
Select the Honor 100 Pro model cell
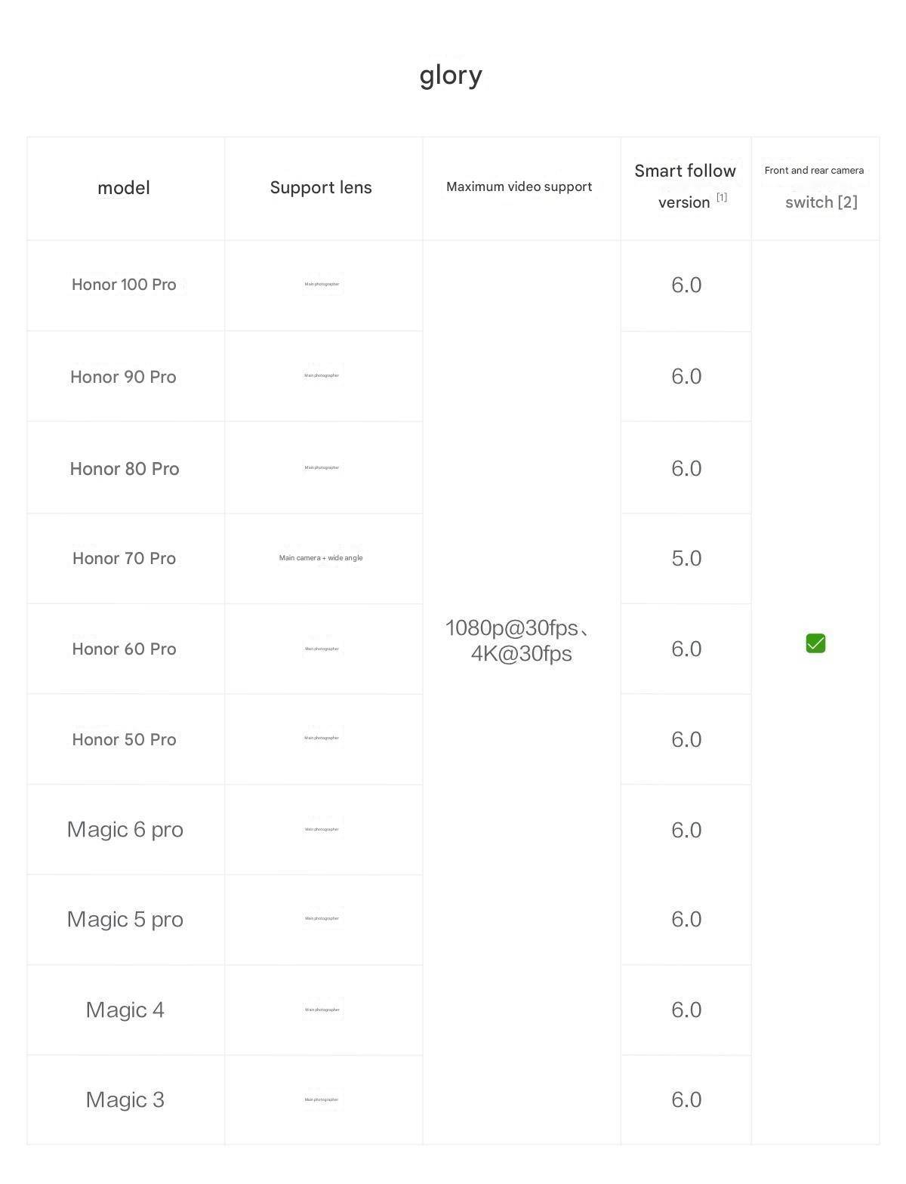[x=124, y=285]
